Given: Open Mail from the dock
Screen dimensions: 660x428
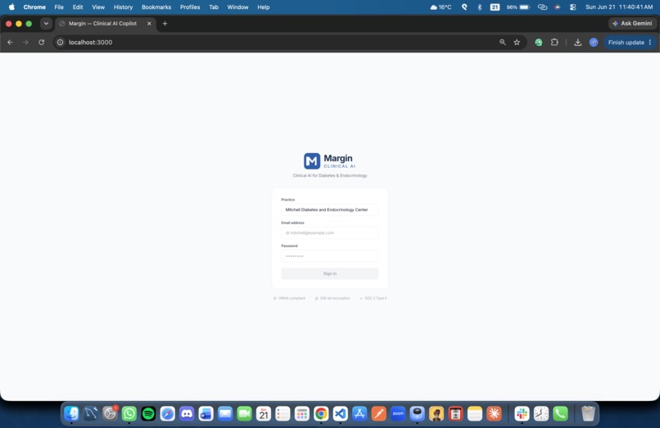Looking at the screenshot, I should (225, 414).
